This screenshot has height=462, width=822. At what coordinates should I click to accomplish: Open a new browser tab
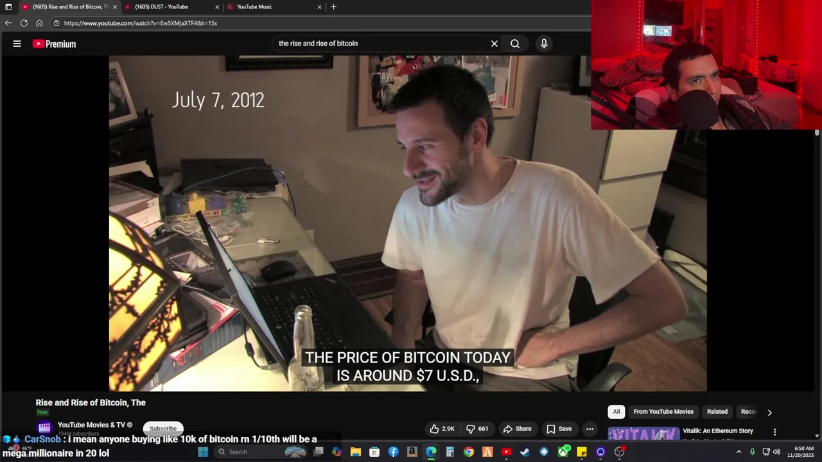333,7
